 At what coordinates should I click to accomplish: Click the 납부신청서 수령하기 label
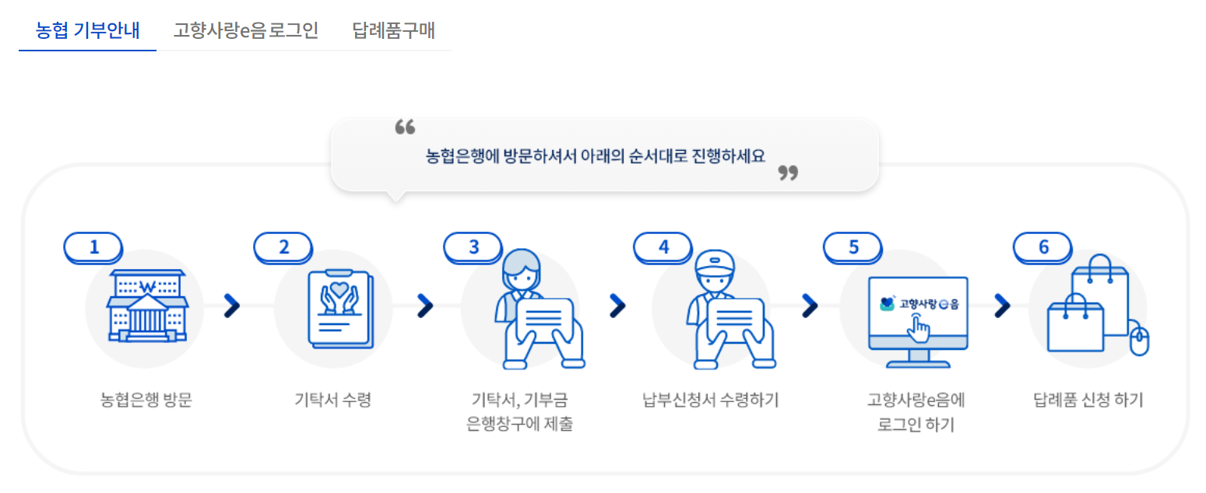(710, 400)
